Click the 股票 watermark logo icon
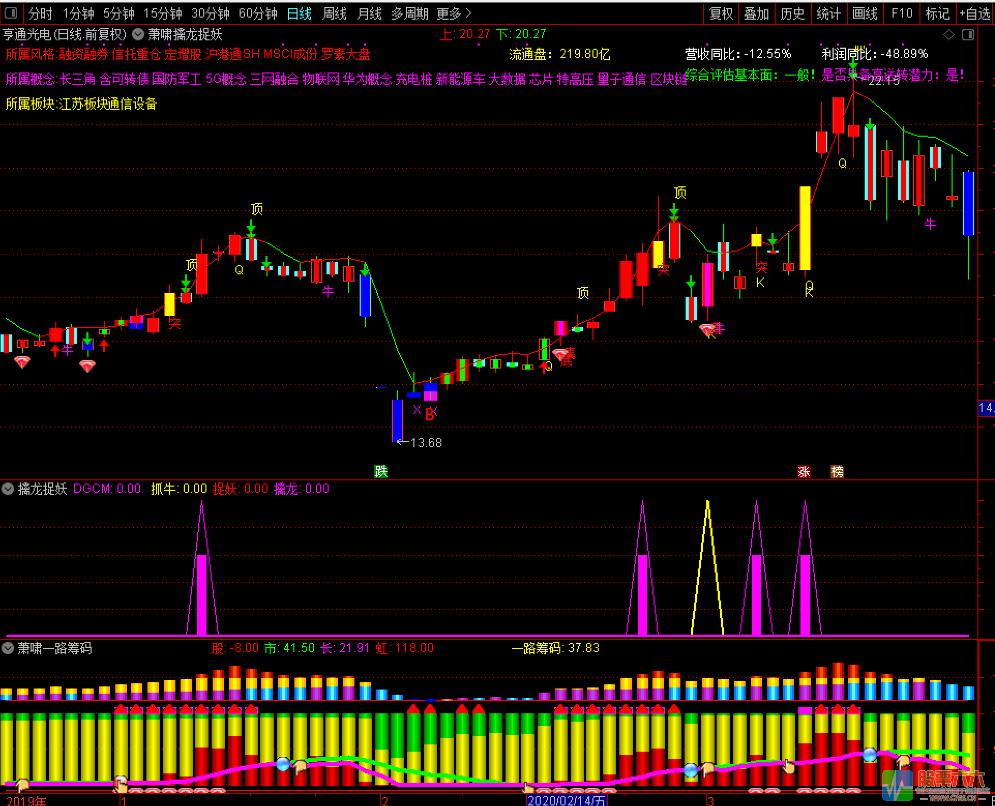 pos(898,786)
